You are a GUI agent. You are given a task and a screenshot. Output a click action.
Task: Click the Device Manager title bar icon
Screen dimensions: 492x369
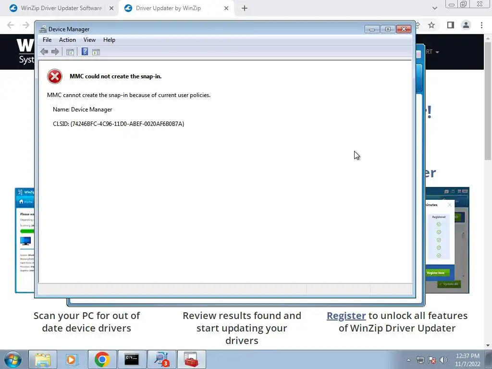click(43, 29)
